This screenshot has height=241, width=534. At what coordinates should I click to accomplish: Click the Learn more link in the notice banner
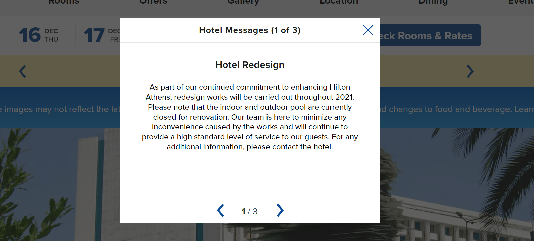click(x=526, y=109)
